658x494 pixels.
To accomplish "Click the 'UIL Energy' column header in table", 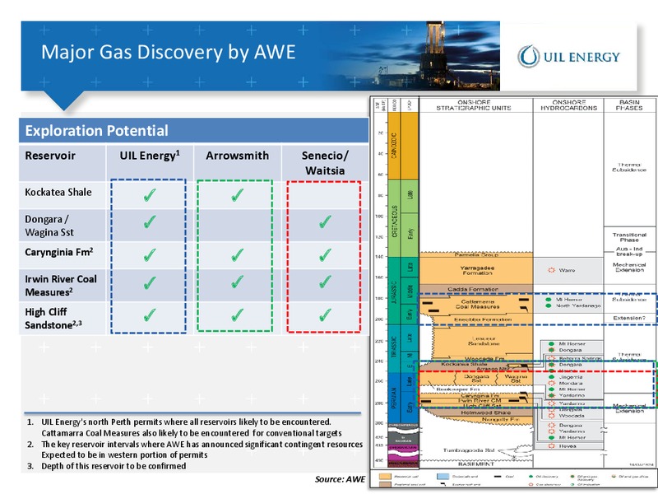I will coord(150,156).
